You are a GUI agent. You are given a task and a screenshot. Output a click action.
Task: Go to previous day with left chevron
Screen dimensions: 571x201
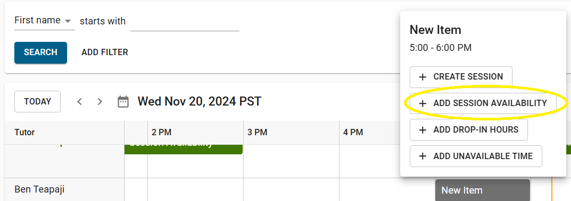[79, 102]
